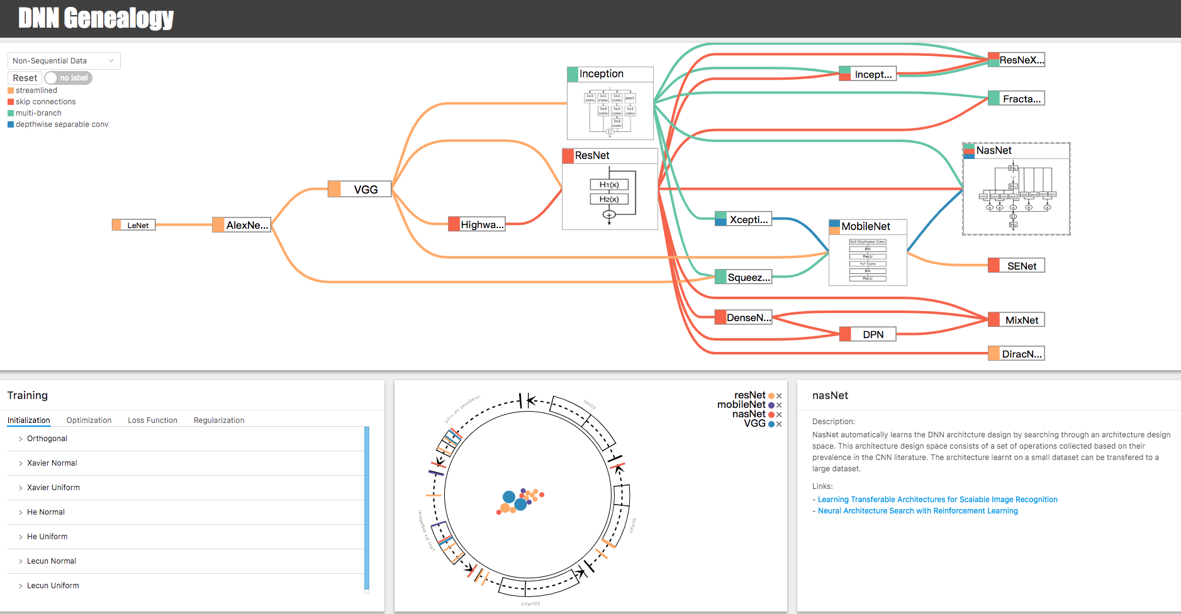Click the nasNet red legend dot
Viewport: 1181px width, 614px height.
[x=771, y=415]
